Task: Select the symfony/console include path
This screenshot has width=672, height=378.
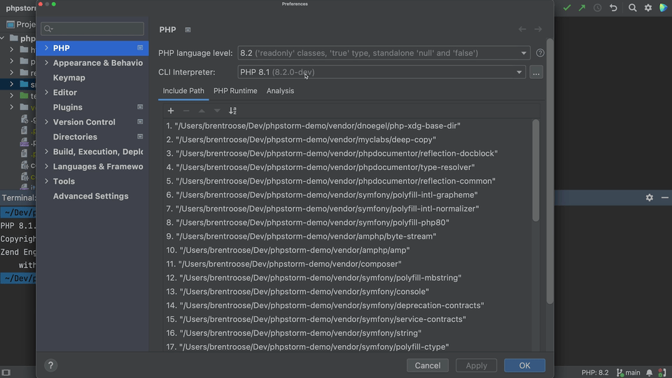Action: 297,291
